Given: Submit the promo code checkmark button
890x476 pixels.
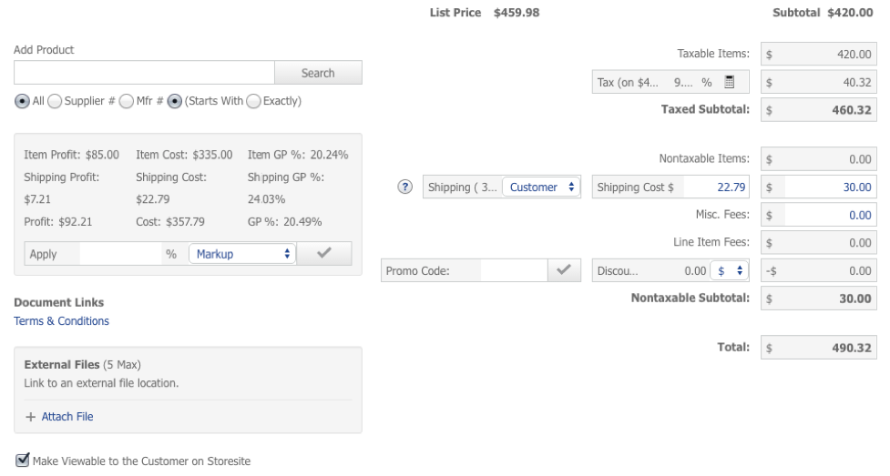Looking at the screenshot, I should coord(562,270).
